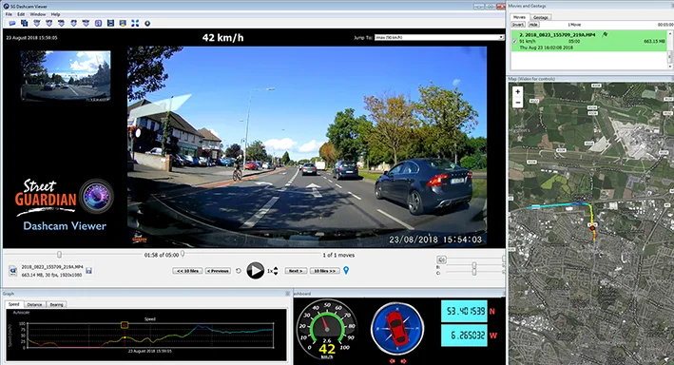Open the Edit menu
The image size is (674, 365).
click(x=21, y=14)
